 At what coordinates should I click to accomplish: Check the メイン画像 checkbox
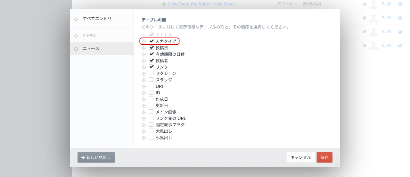pyautogui.click(x=151, y=112)
